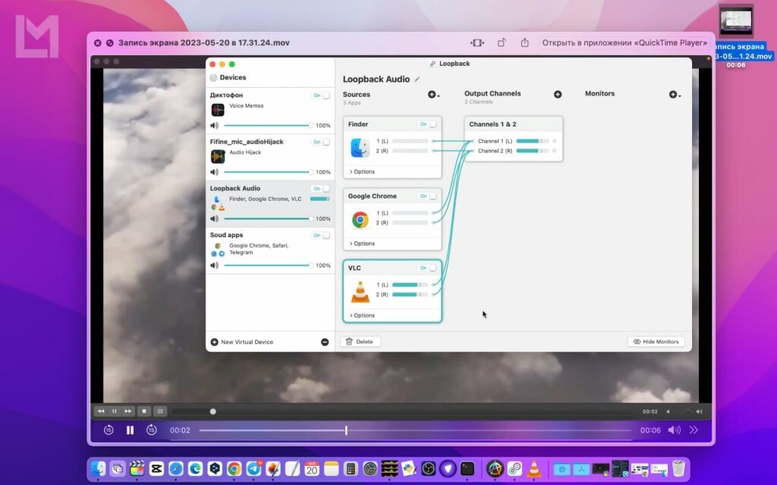Click New Virtual Device
Viewport: 777px width, 485px height.
(x=242, y=342)
